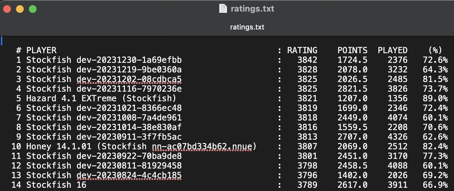Click the (%) column header

pyautogui.click(x=435, y=50)
